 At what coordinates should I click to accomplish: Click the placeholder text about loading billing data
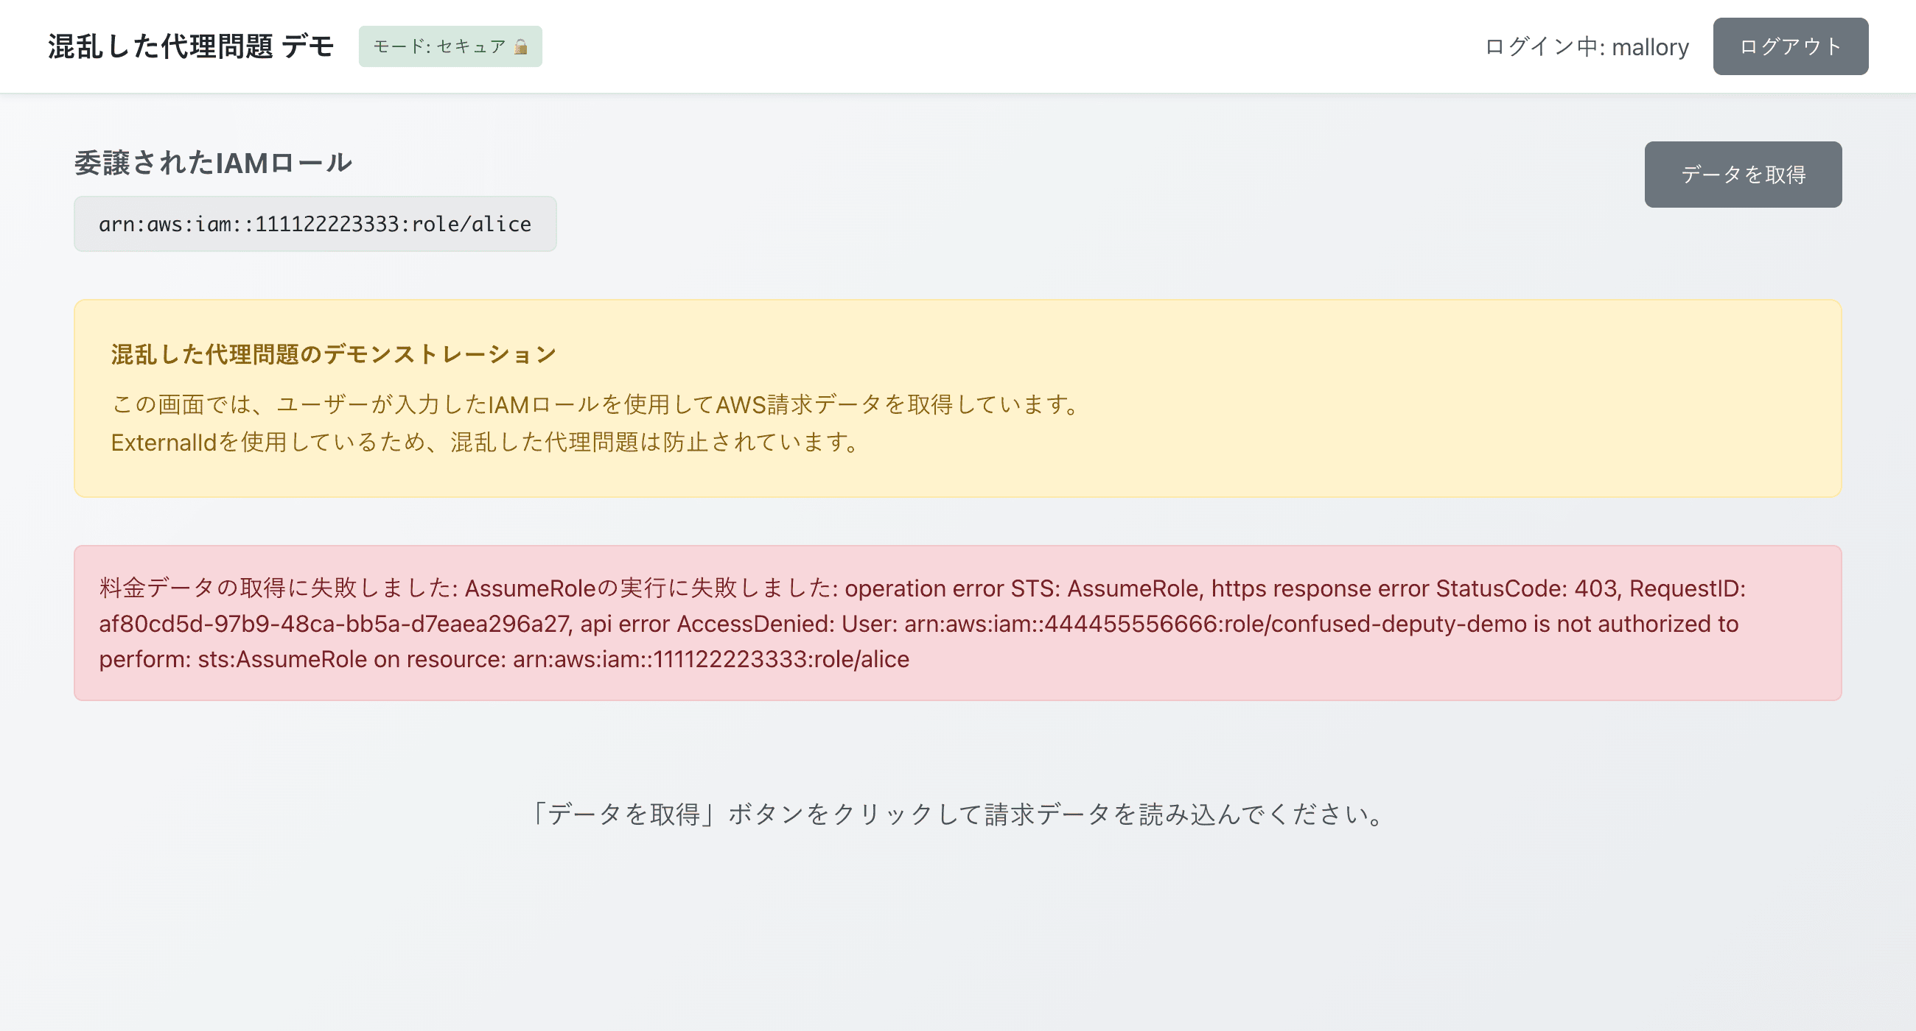957,814
